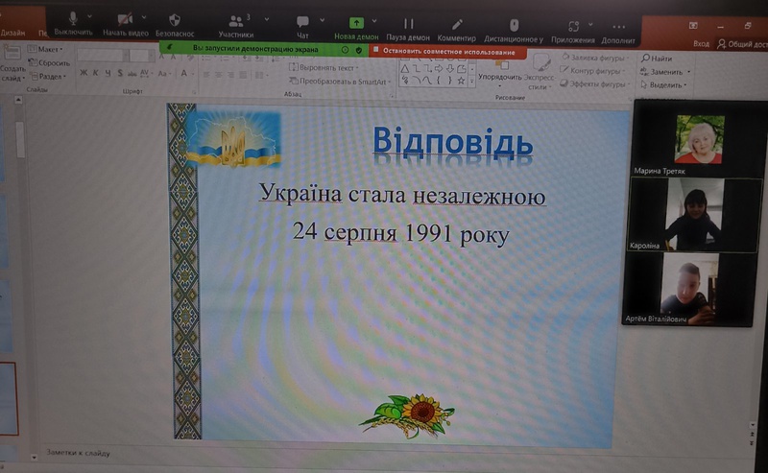Viewport: 768px width, 473px height.
Task: Open Выделить select dropdown
Action: pyautogui.click(x=663, y=84)
